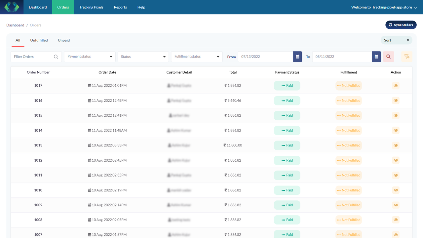Open the To date calendar picker
The image size is (423, 238).
click(x=376, y=57)
